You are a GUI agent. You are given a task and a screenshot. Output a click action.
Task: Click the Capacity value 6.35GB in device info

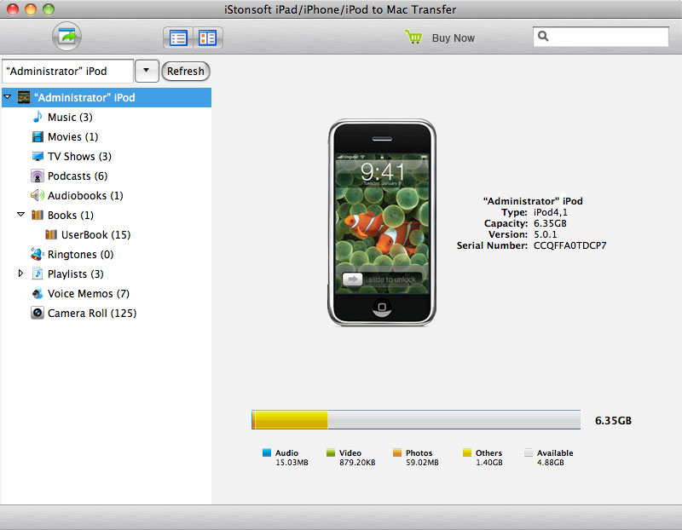click(550, 223)
